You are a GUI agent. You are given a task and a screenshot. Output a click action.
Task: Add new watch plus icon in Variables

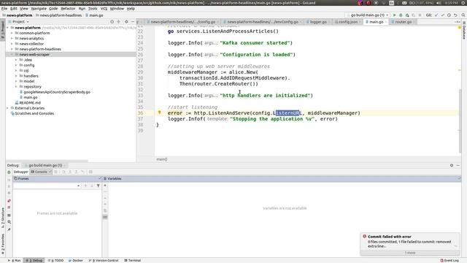105,186
